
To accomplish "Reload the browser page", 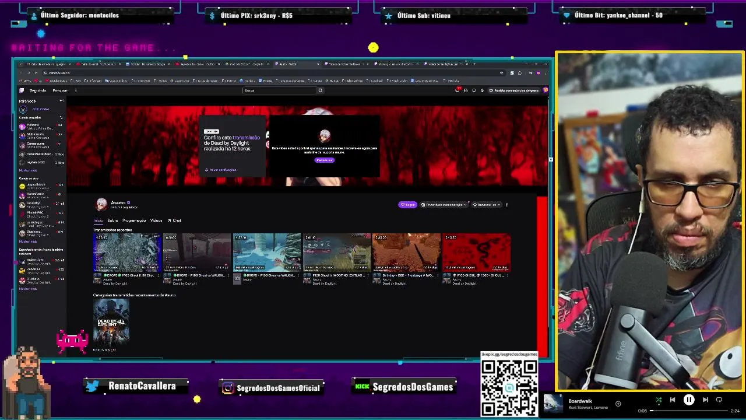I will pyautogui.click(x=36, y=73).
